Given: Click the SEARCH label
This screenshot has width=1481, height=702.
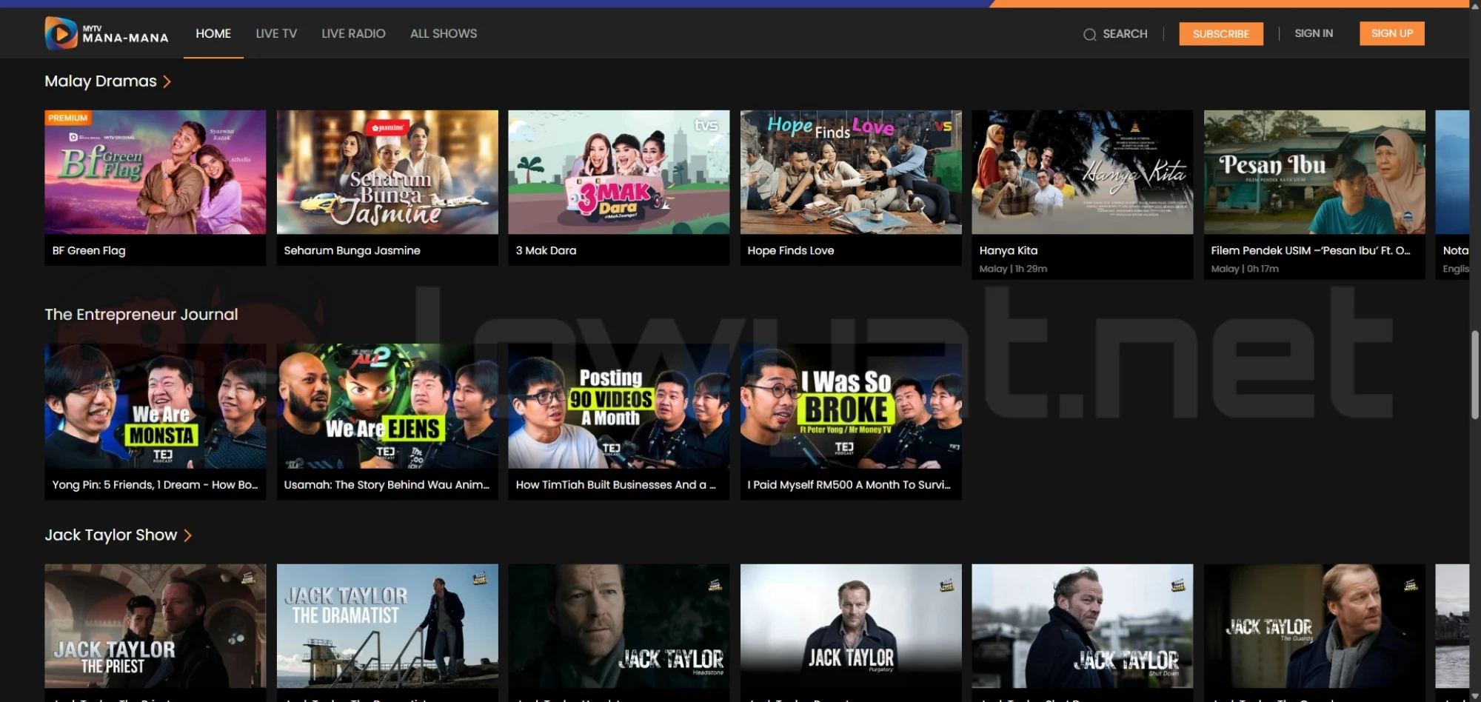Looking at the screenshot, I should pyautogui.click(x=1125, y=34).
